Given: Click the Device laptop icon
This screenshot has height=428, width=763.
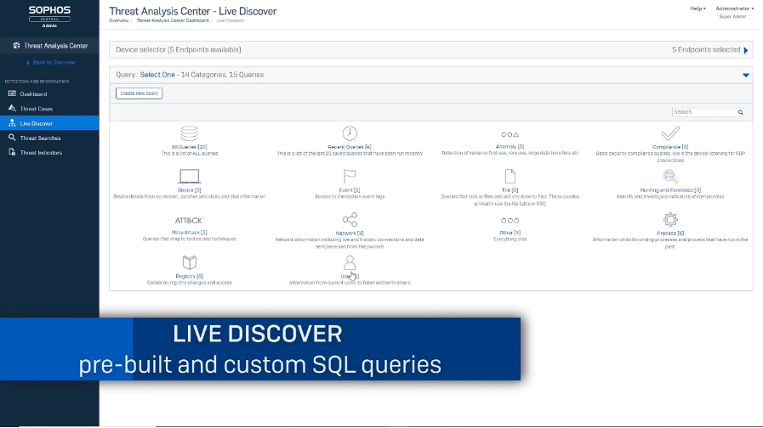Looking at the screenshot, I should click(x=189, y=177).
